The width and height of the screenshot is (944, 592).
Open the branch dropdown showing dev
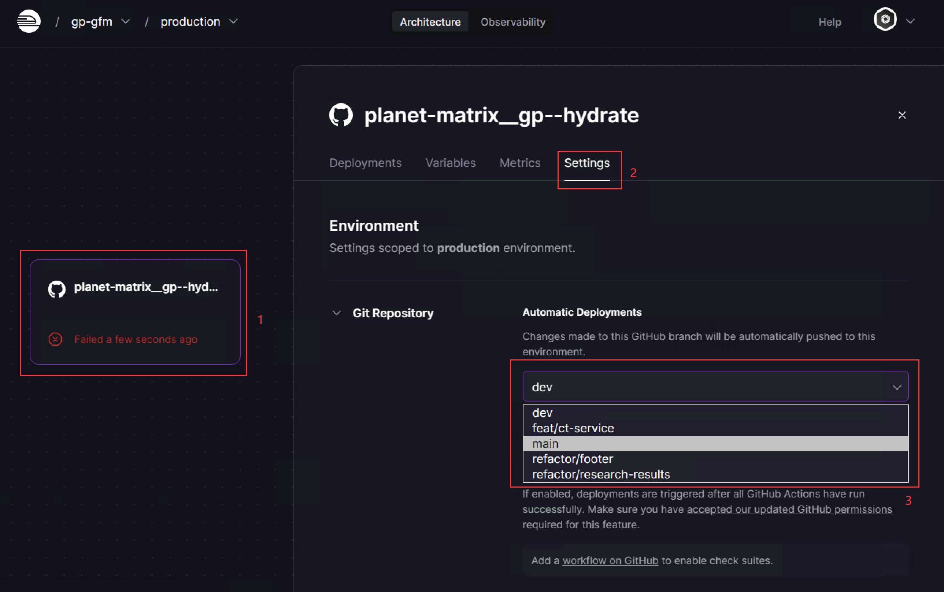pos(715,387)
